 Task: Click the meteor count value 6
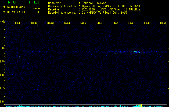[38, 12]
